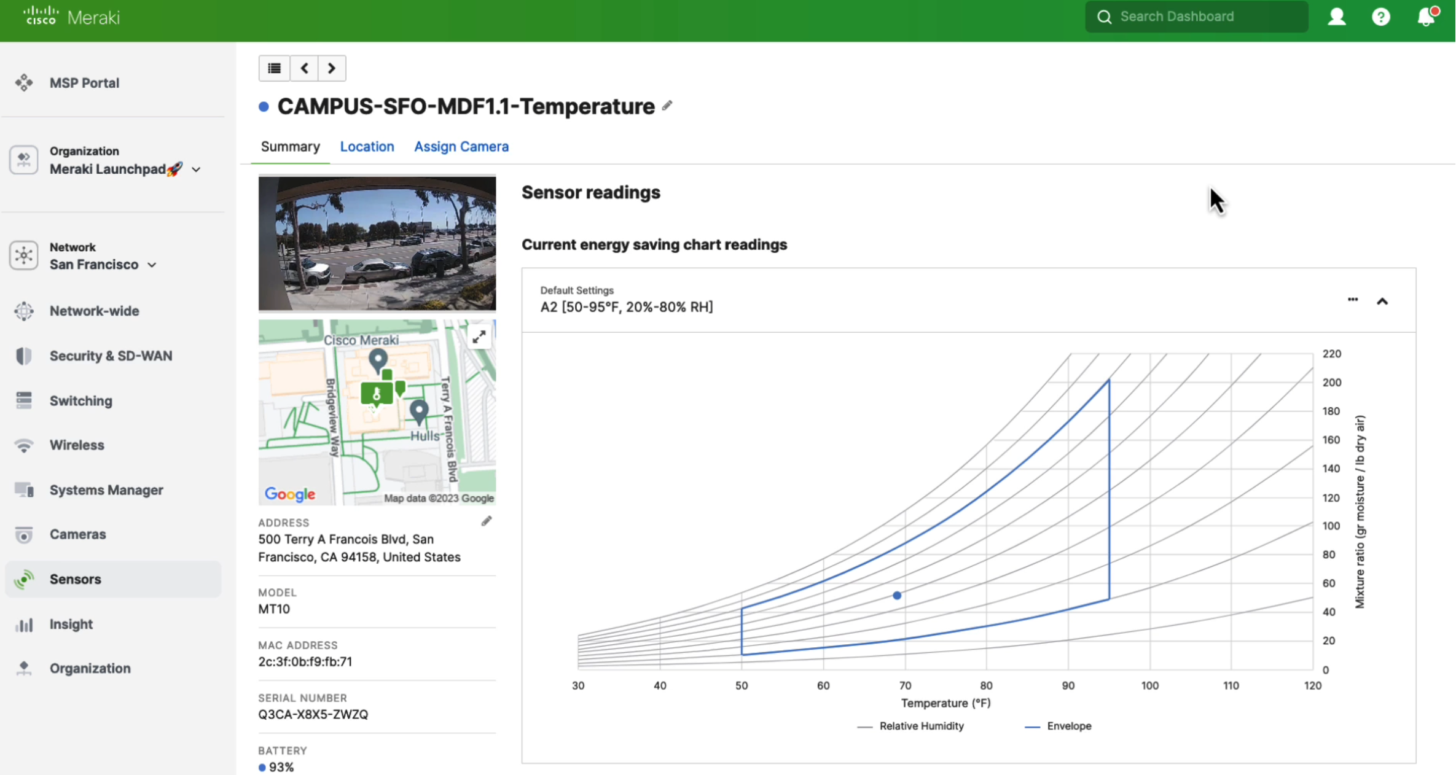Edit the sensor name with the pencil icon
1456x775 pixels.
coord(666,105)
